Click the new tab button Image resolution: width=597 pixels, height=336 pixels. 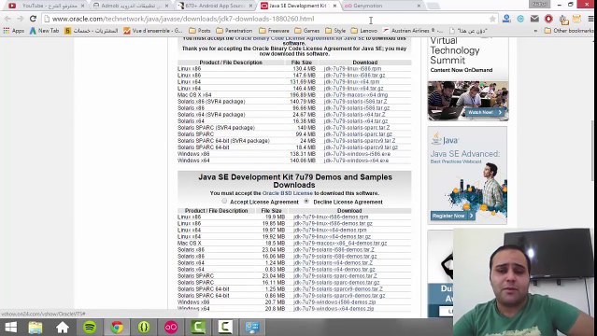coord(433,6)
